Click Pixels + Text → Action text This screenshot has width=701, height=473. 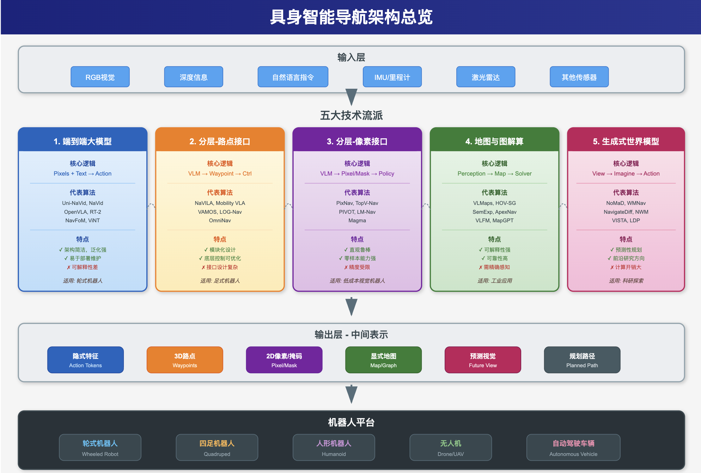tap(82, 174)
